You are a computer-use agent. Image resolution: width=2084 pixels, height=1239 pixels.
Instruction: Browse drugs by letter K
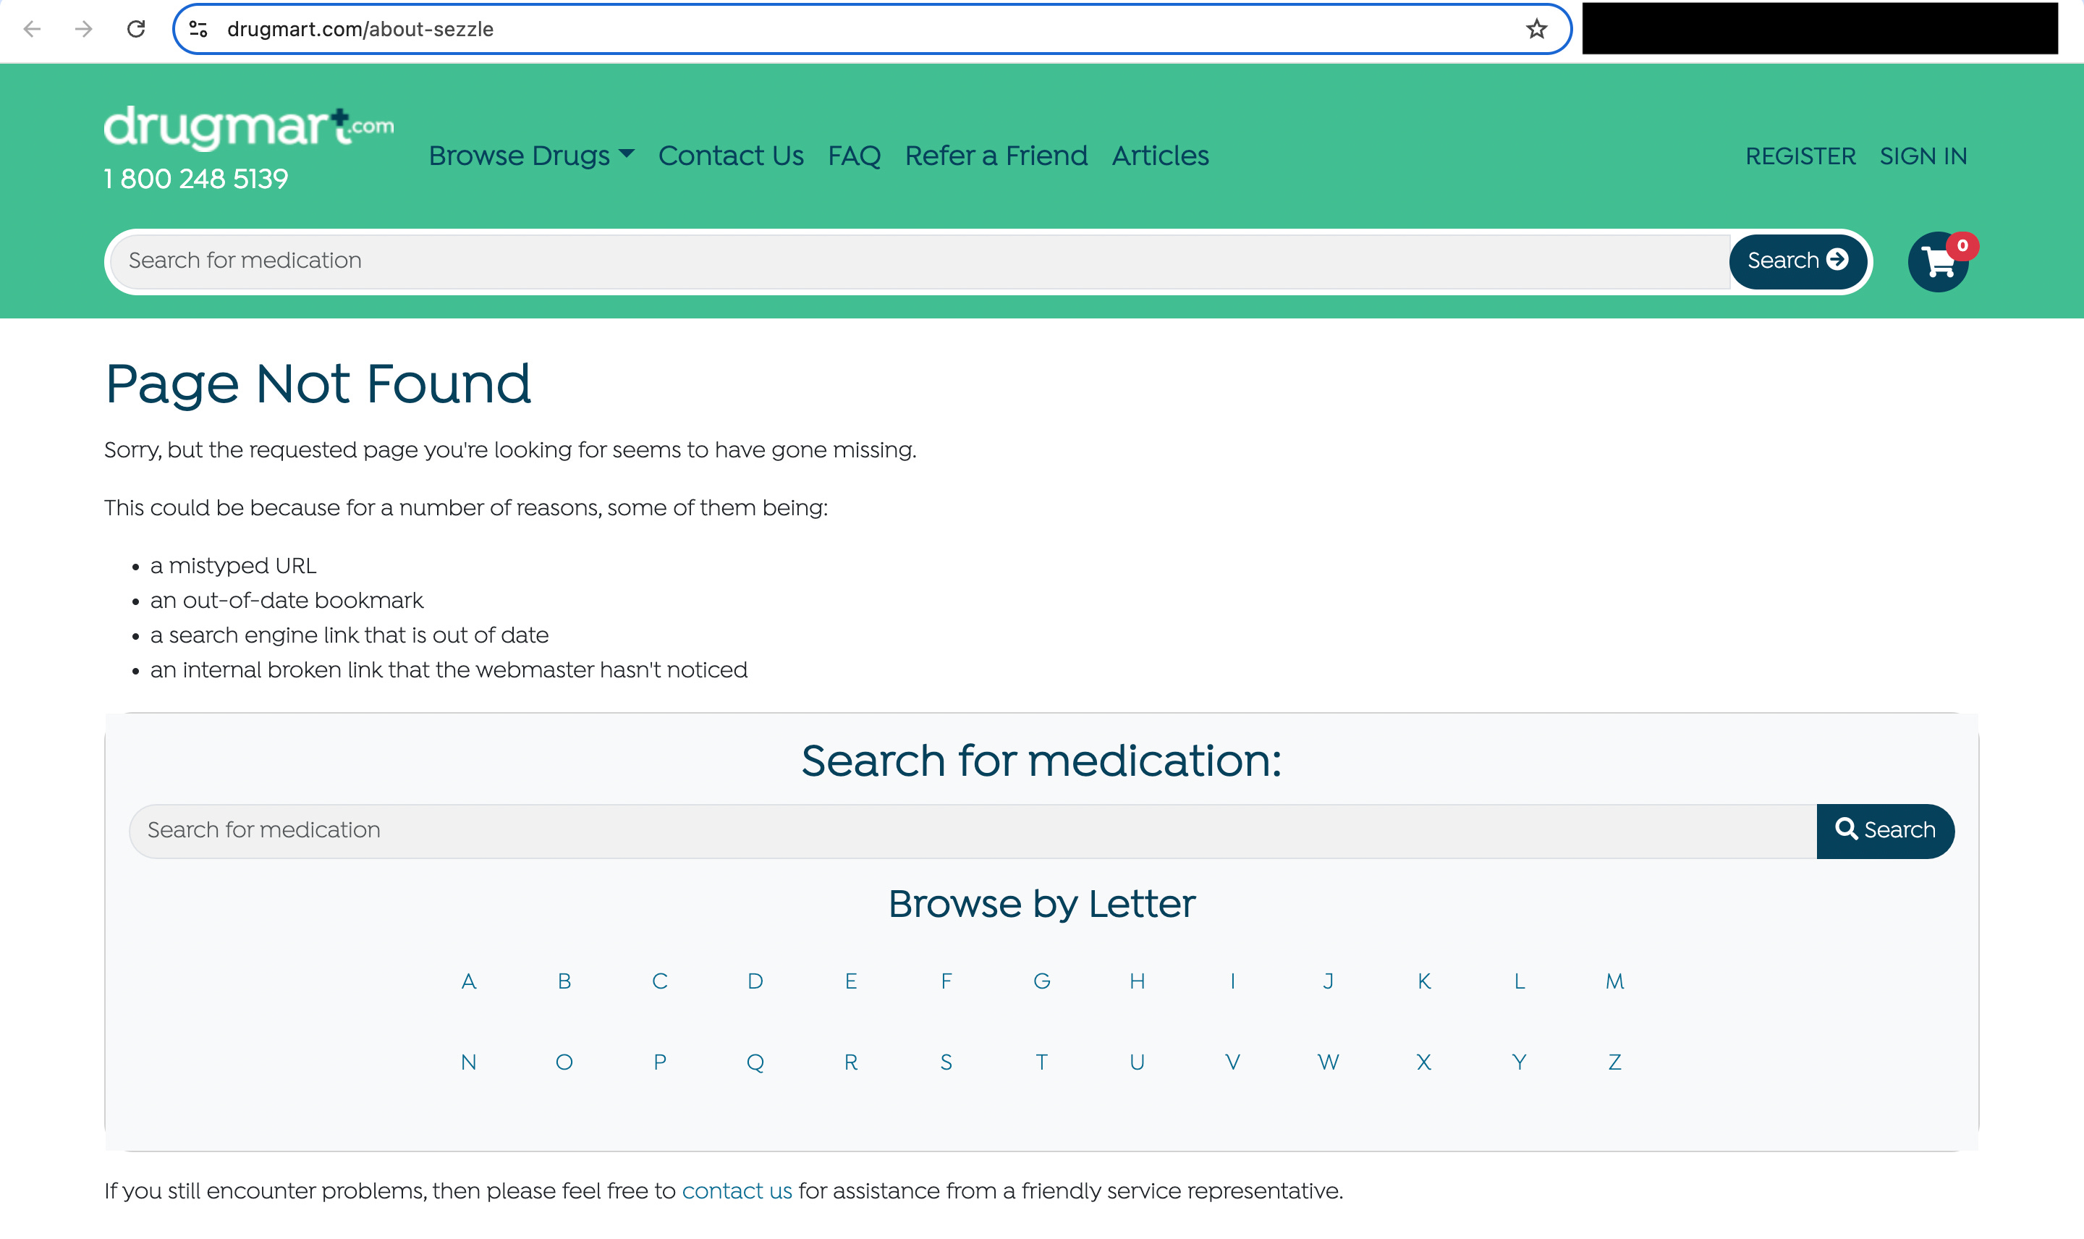click(x=1424, y=982)
